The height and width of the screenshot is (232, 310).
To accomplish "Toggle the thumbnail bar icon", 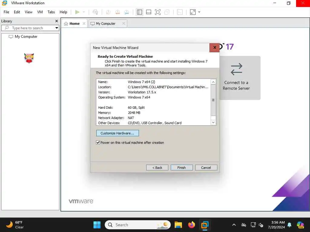I will [148, 12].
